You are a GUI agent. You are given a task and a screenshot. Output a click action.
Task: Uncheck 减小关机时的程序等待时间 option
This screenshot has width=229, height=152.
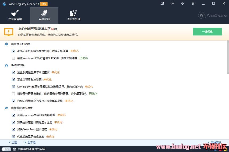pyautogui.click(x=13, y=51)
